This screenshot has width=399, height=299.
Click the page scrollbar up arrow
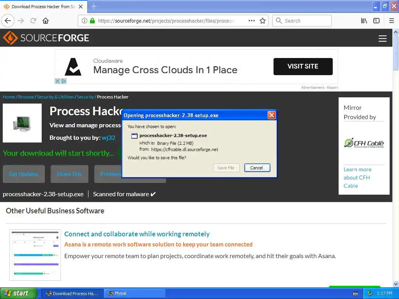coord(396,32)
